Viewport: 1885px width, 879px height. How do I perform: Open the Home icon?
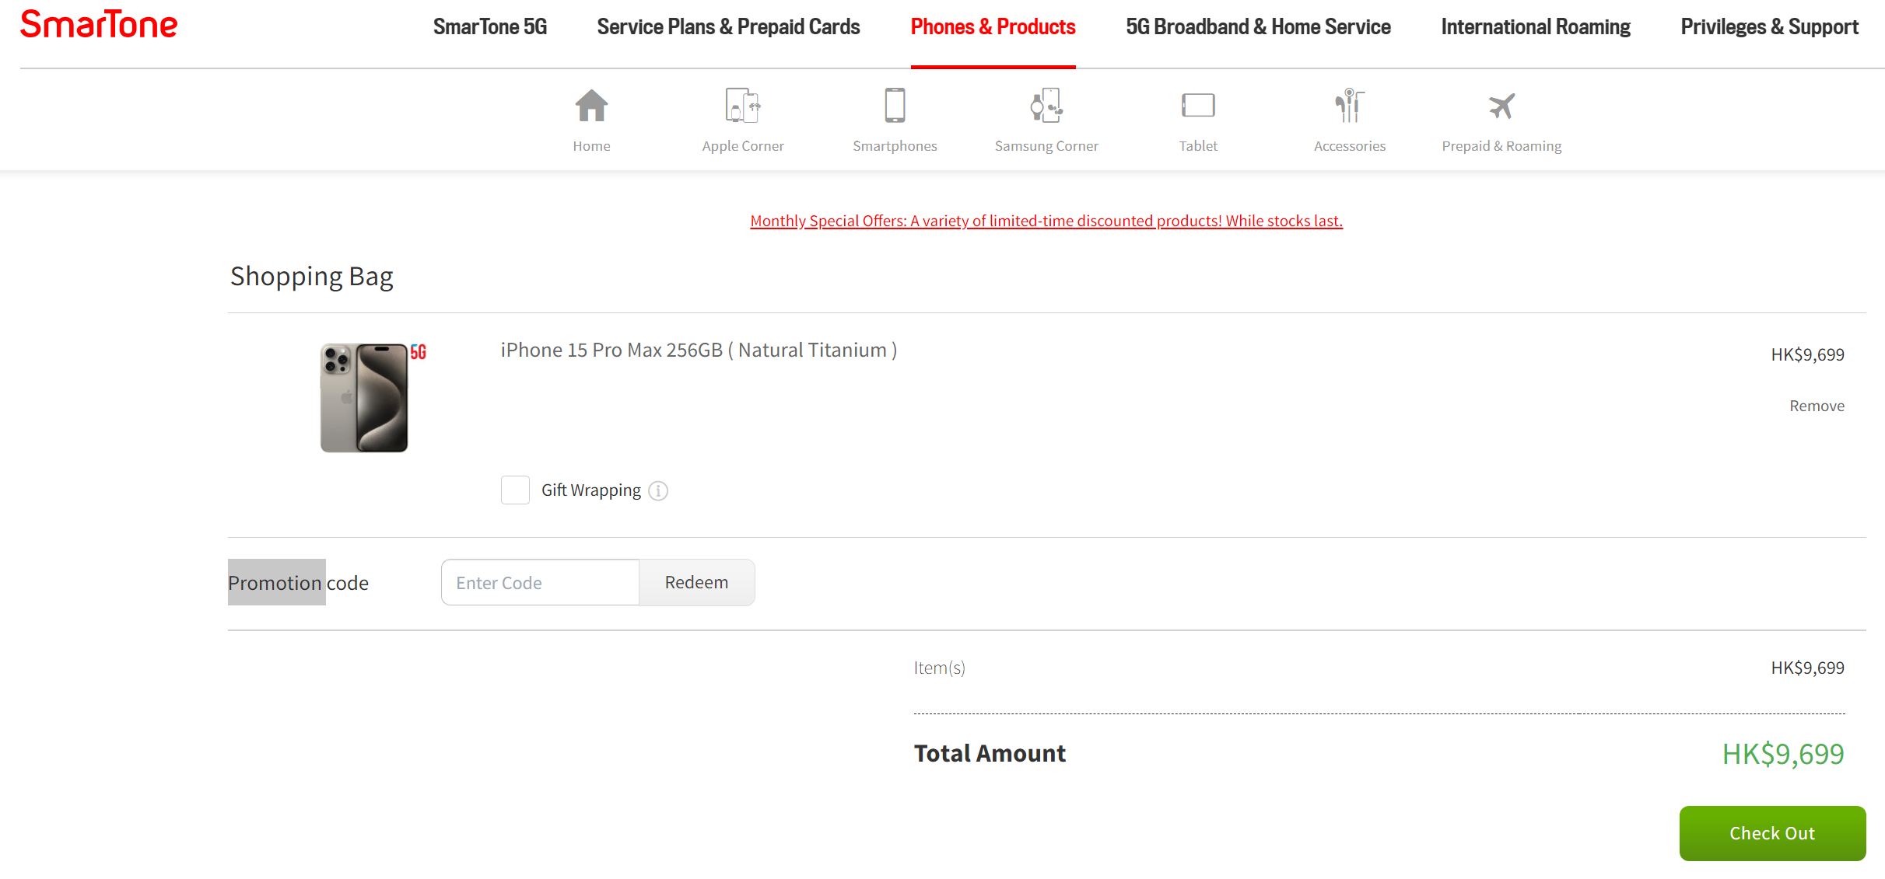[x=591, y=106]
